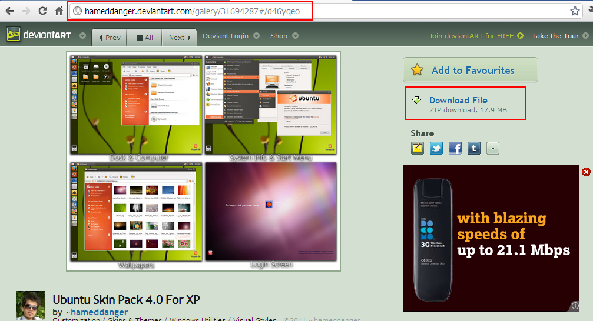
Task: Show All gallery items
Action: (x=144, y=38)
